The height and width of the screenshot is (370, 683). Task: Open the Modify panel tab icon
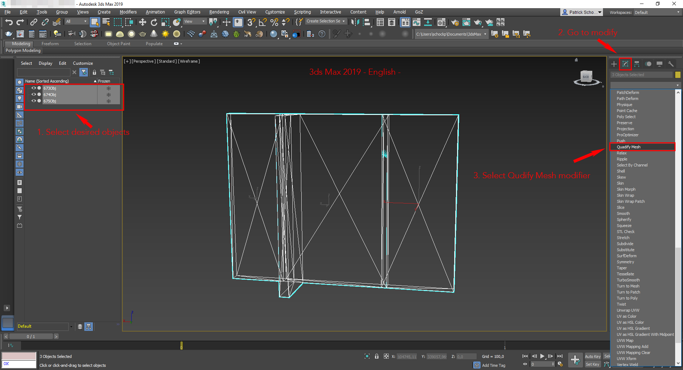[625, 64]
